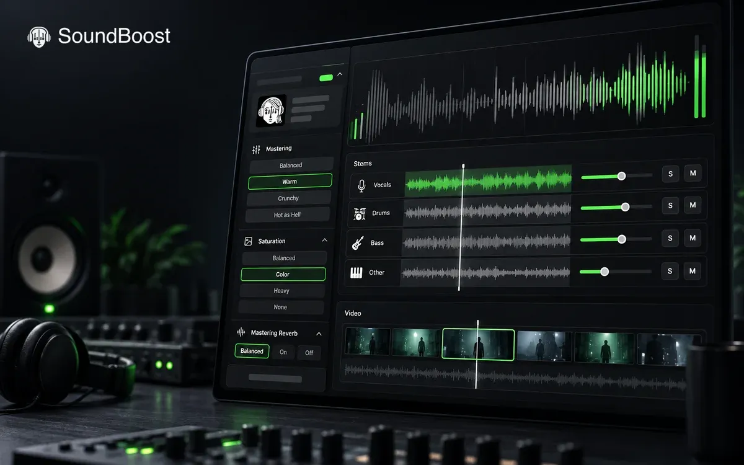Image resolution: width=744 pixels, height=465 pixels.
Task: Click the Stems section heading
Action: pos(363,164)
